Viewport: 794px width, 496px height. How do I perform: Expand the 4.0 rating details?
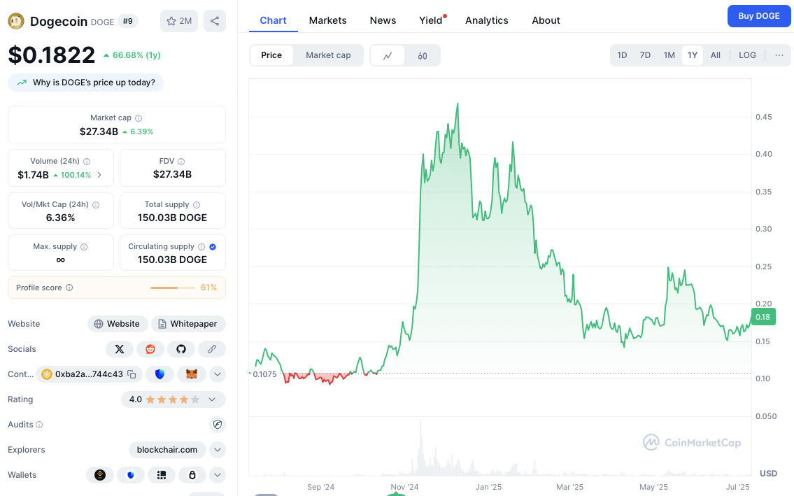tap(212, 399)
